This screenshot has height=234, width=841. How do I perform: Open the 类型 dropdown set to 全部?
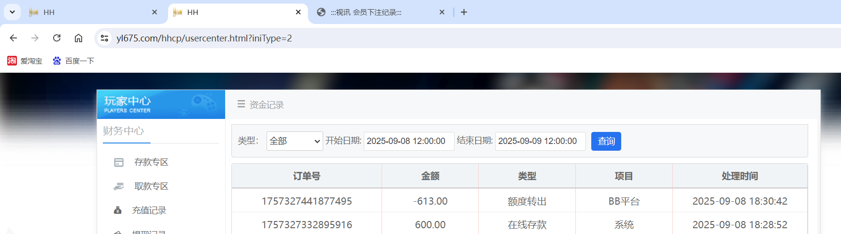(x=295, y=141)
